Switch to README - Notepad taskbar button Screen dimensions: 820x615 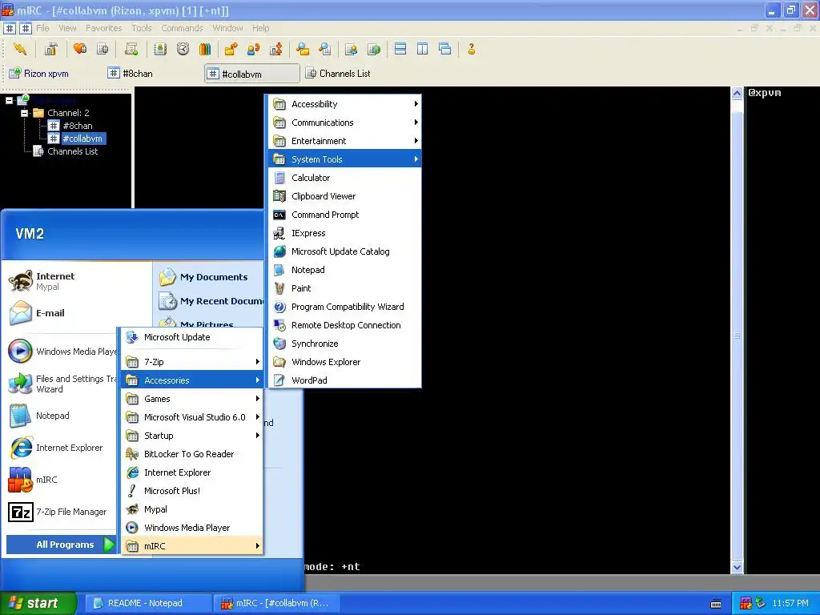point(148,603)
